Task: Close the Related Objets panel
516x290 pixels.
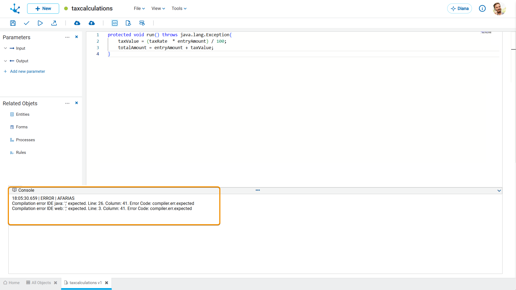Action: pos(77,103)
